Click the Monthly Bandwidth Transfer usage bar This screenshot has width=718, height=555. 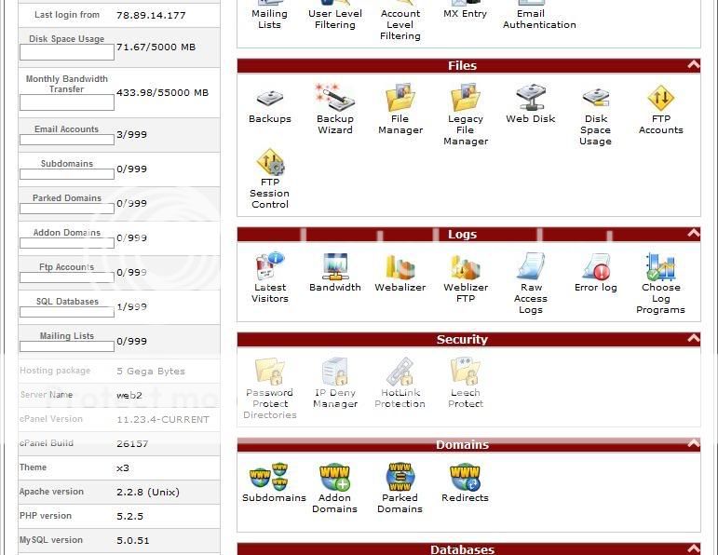click(x=66, y=102)
